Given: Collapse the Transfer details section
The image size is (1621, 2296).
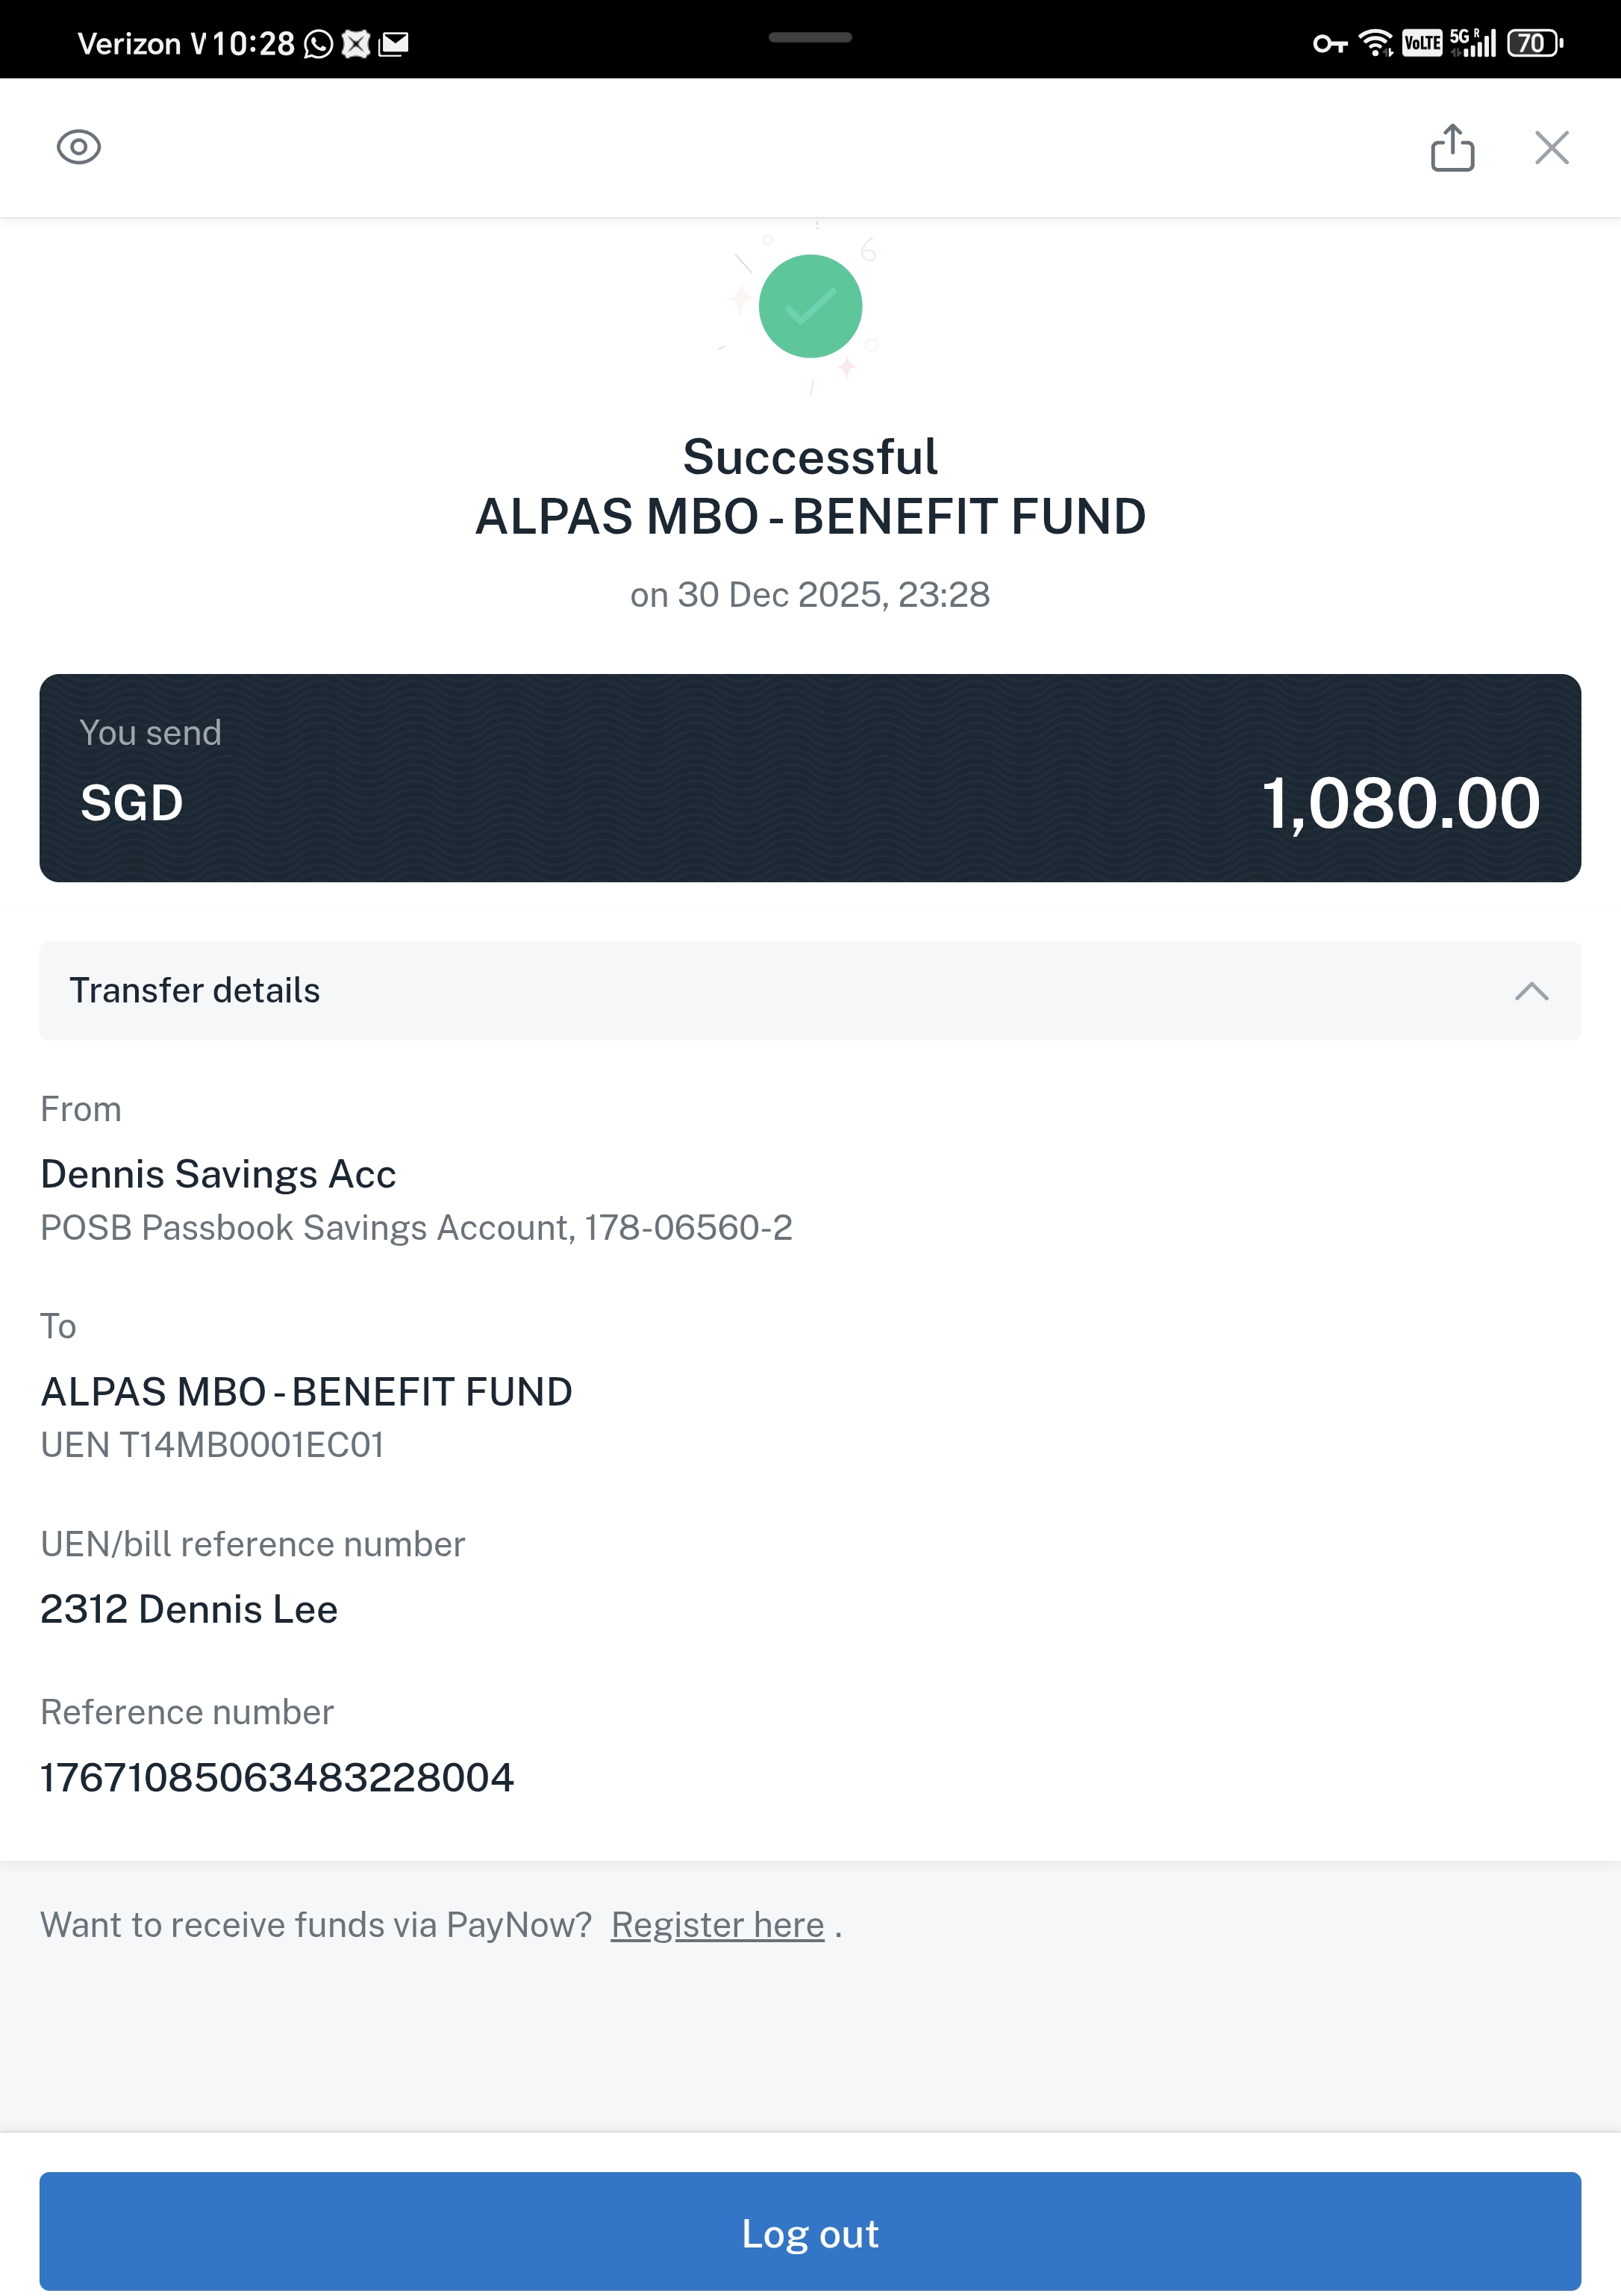Looking at the screenshot, I should [1531, 991].
